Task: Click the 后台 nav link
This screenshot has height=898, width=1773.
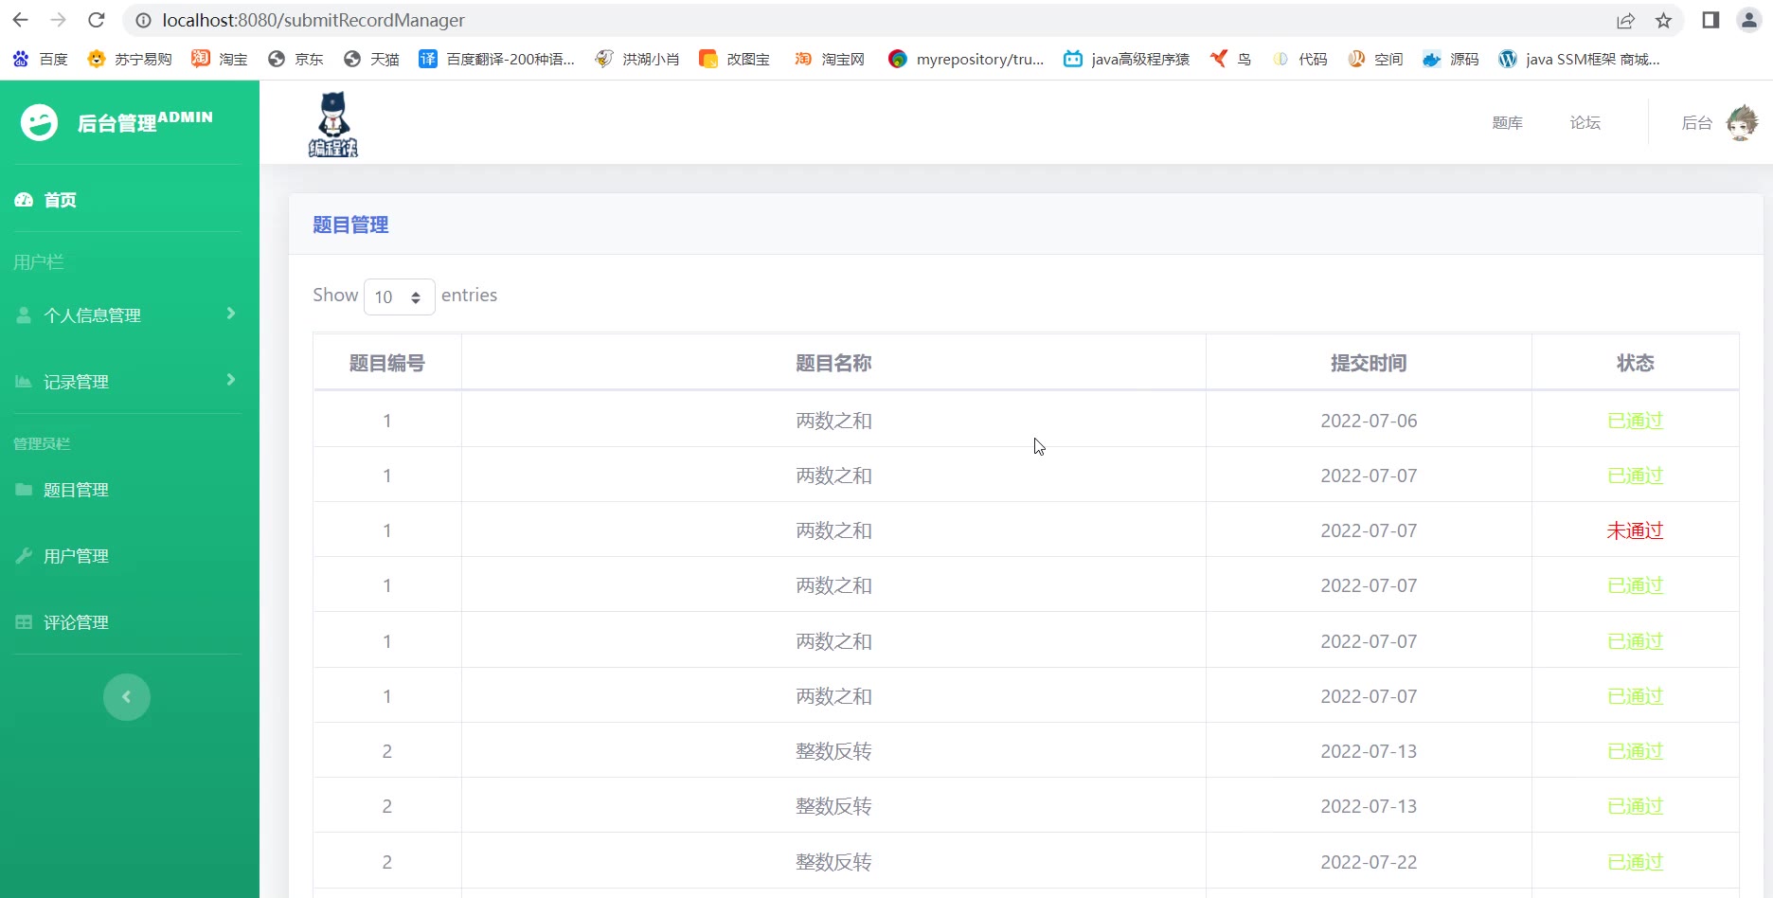Action: pos(1696,123)
